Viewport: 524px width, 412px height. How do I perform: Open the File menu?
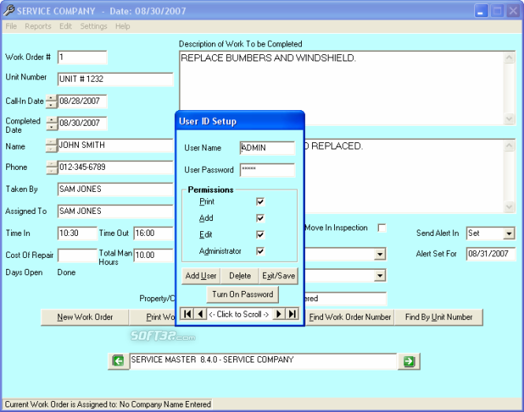(x=11, y=26)
